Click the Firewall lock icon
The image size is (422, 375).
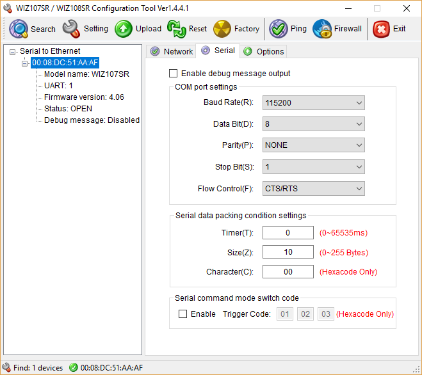click(322, 29)
